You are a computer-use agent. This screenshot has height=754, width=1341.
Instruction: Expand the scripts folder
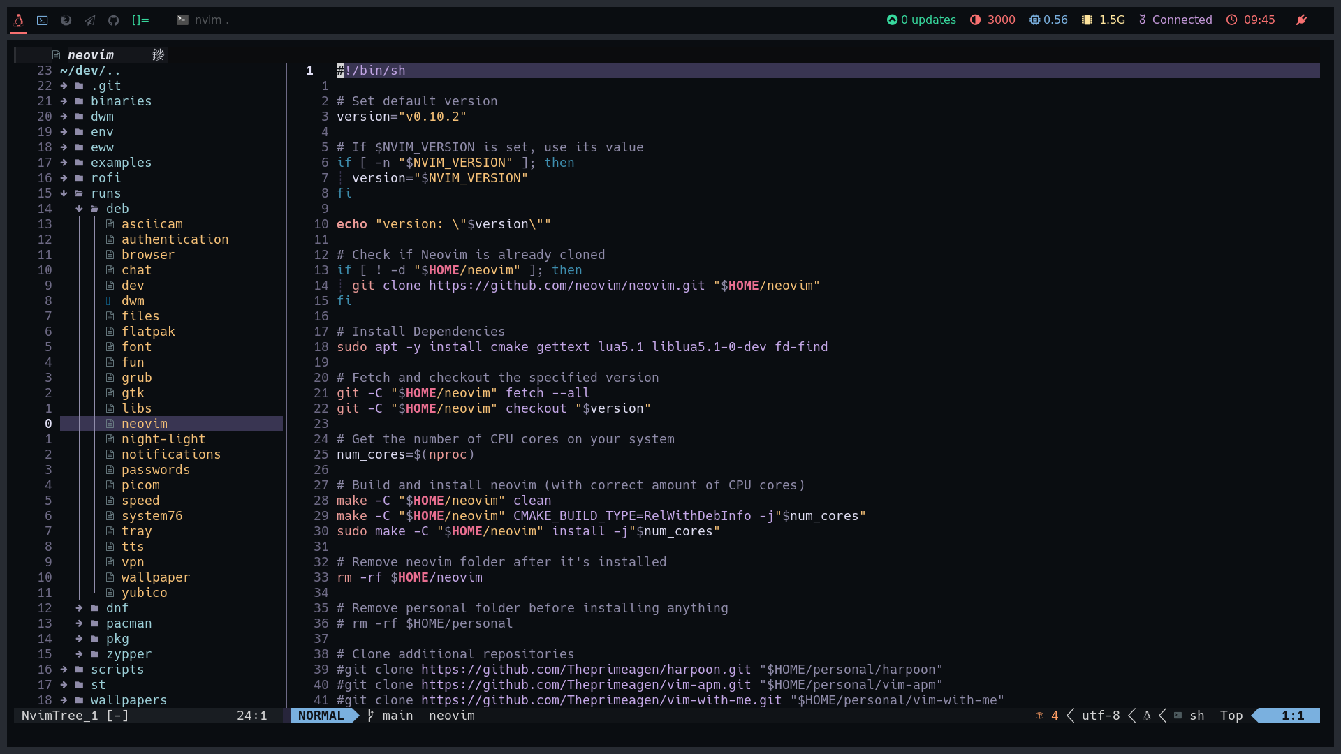pos(117,670)
